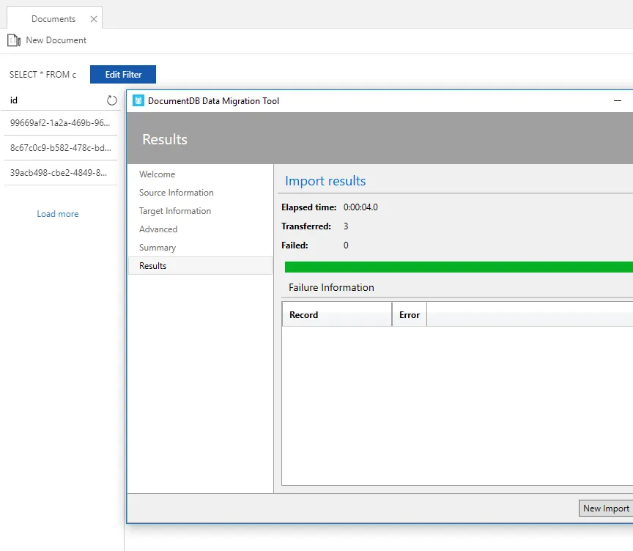Open document 99669af2-1a2a-469b-96...
The image size is (633, 551).
[x=61, y=122]
